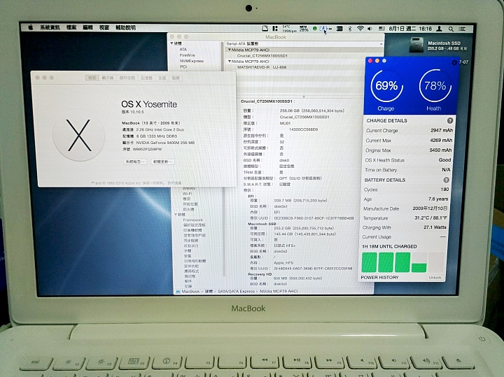
Task: Click OS X Health Status Good value
Action: pos(444,160)
